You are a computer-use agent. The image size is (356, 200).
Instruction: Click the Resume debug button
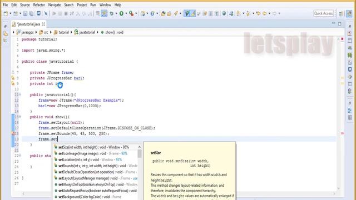point(54,13)
